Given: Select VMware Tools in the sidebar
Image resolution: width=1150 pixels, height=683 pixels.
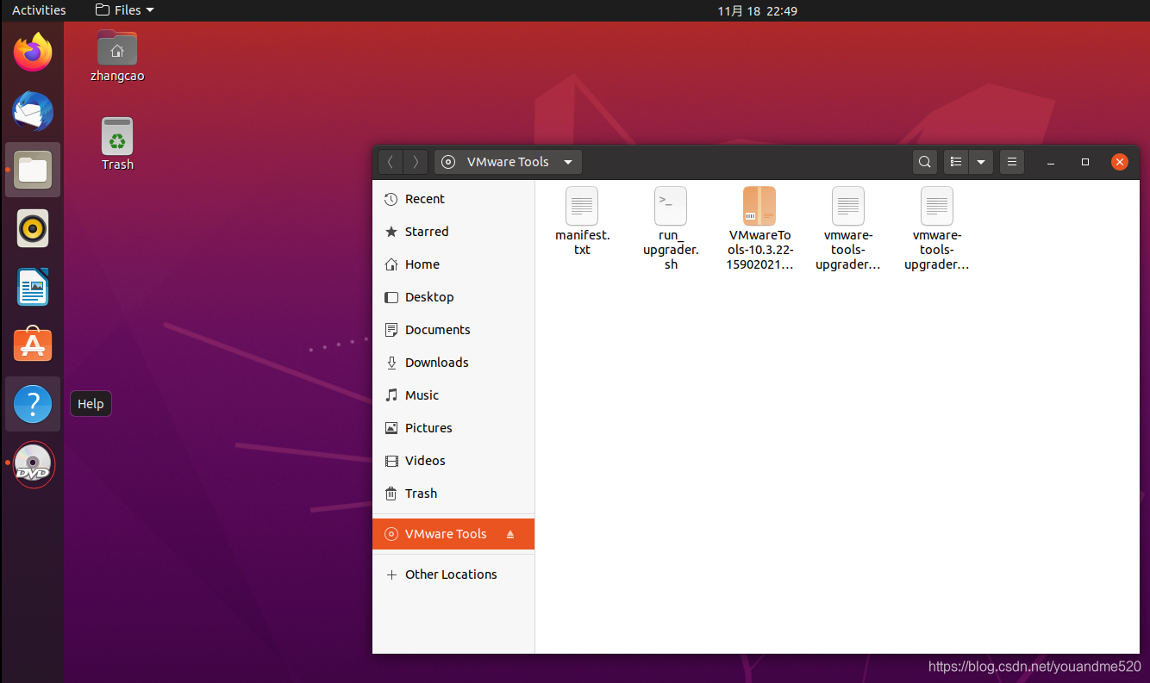Looking at the screenshot, I should point(453,534).
